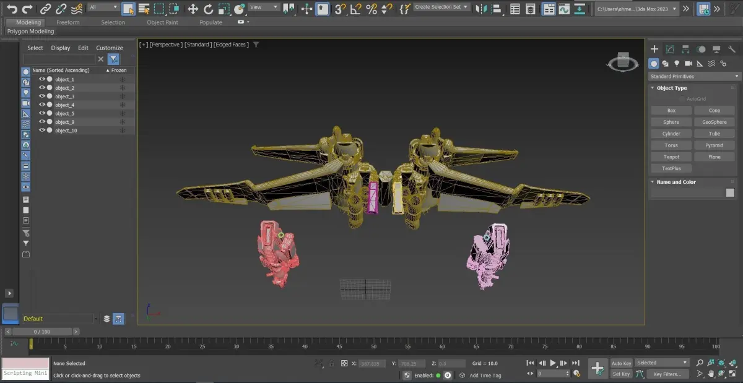
Task: Switch to the Object Paint ribbon tab
Action: 162,22
